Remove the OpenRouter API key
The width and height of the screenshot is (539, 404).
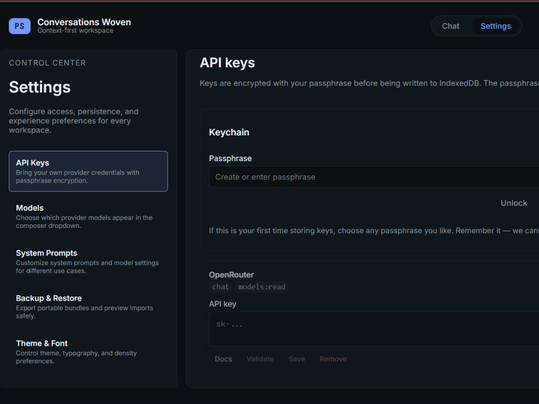(333, 359)
